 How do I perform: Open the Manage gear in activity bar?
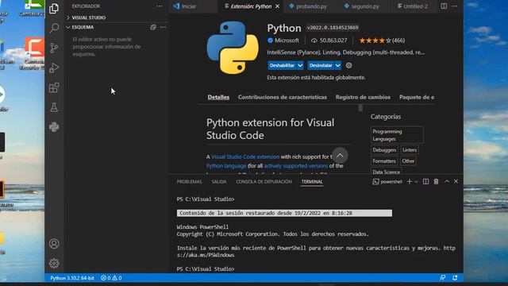coord(54,263)
